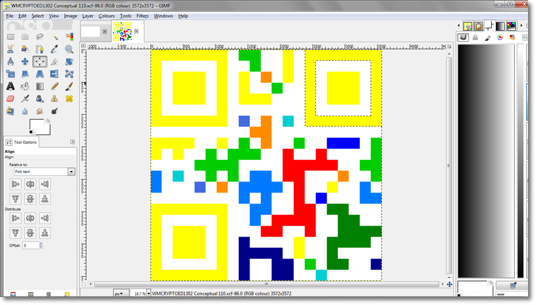The image size is (536, 305).
Task: Switch to the blank white image tab
Action: (91, 31)
